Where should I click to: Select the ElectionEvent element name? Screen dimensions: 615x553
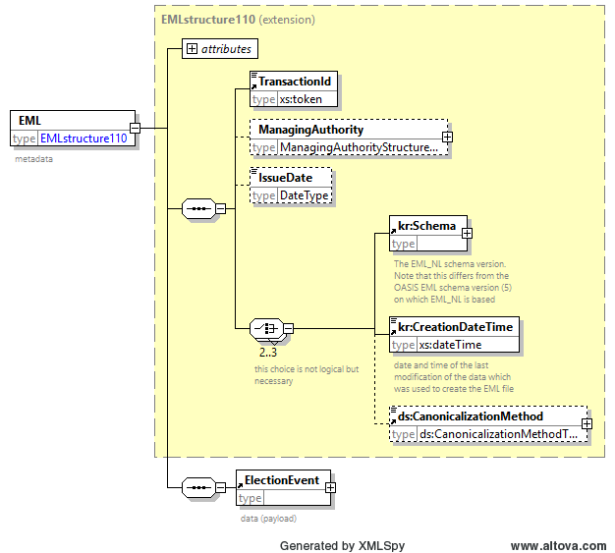(282, 480)
